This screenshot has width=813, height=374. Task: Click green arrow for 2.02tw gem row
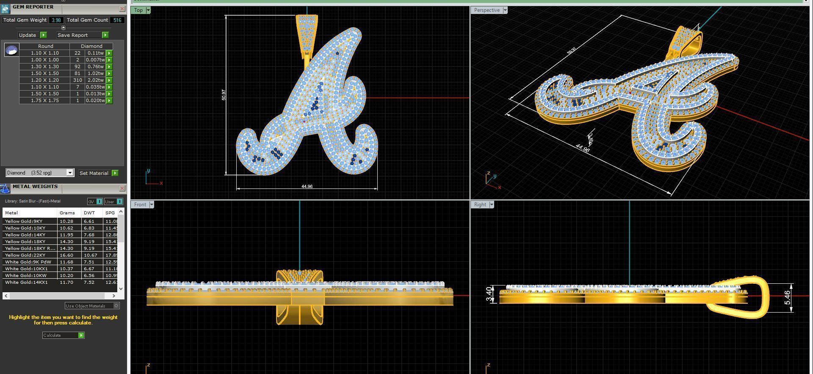[109, 80]
